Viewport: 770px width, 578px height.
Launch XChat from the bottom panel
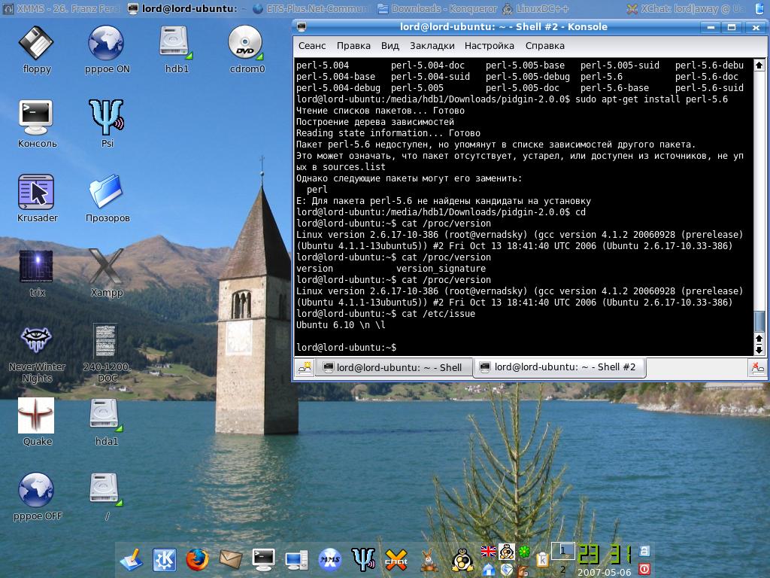(x=396, y=559)
